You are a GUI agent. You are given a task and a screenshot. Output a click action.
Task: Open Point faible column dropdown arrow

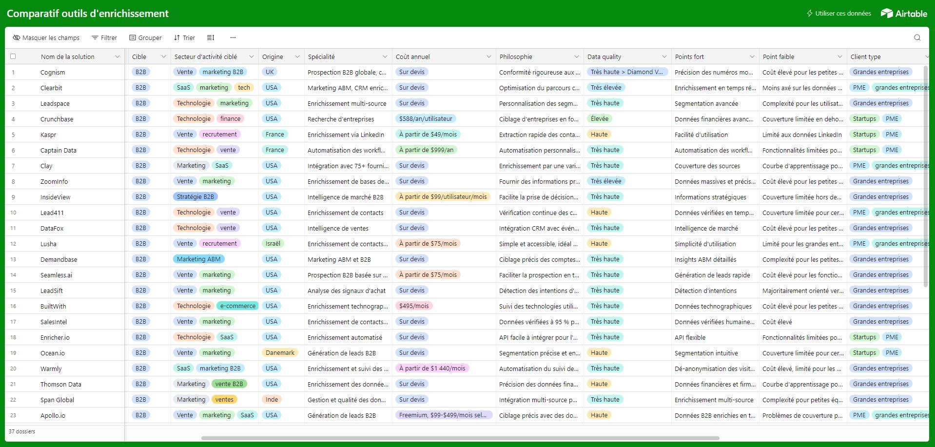click(x=840, y=57)
